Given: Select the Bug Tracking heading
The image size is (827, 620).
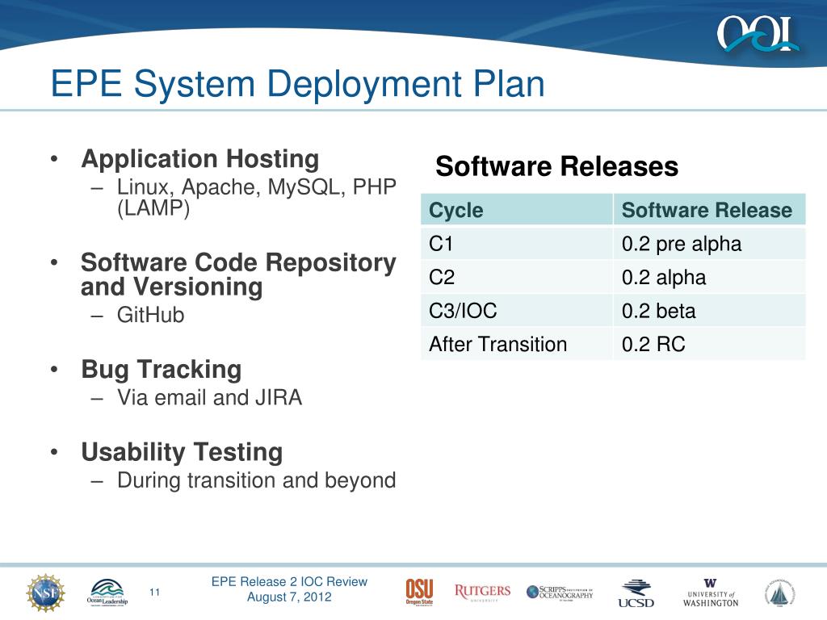Looking at the screenshot, I should click(161, 369).
